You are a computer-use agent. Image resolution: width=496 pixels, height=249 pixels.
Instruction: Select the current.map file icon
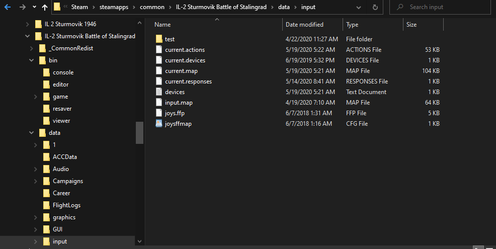[159, 70]
